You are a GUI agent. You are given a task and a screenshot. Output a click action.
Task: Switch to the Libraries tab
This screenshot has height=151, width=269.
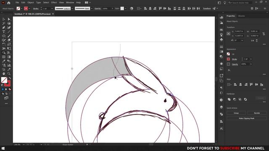tap(241, 16)
